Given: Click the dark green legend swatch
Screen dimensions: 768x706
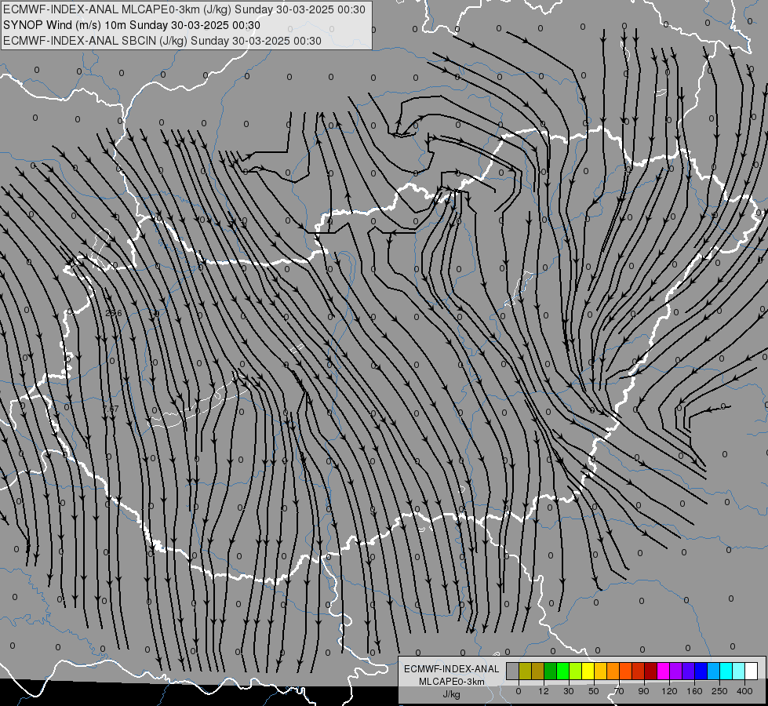Looking at the screenshot, I should (551, 671).
